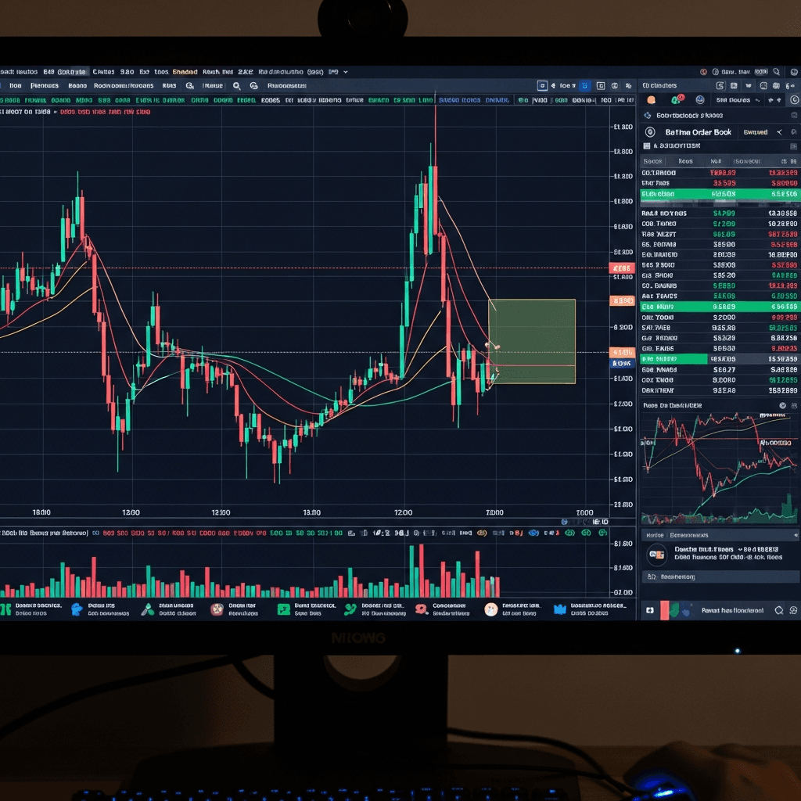Open the mini chart thumbnail in the right panel
This screenshot has width=801, height=801.
pos(720,469)
